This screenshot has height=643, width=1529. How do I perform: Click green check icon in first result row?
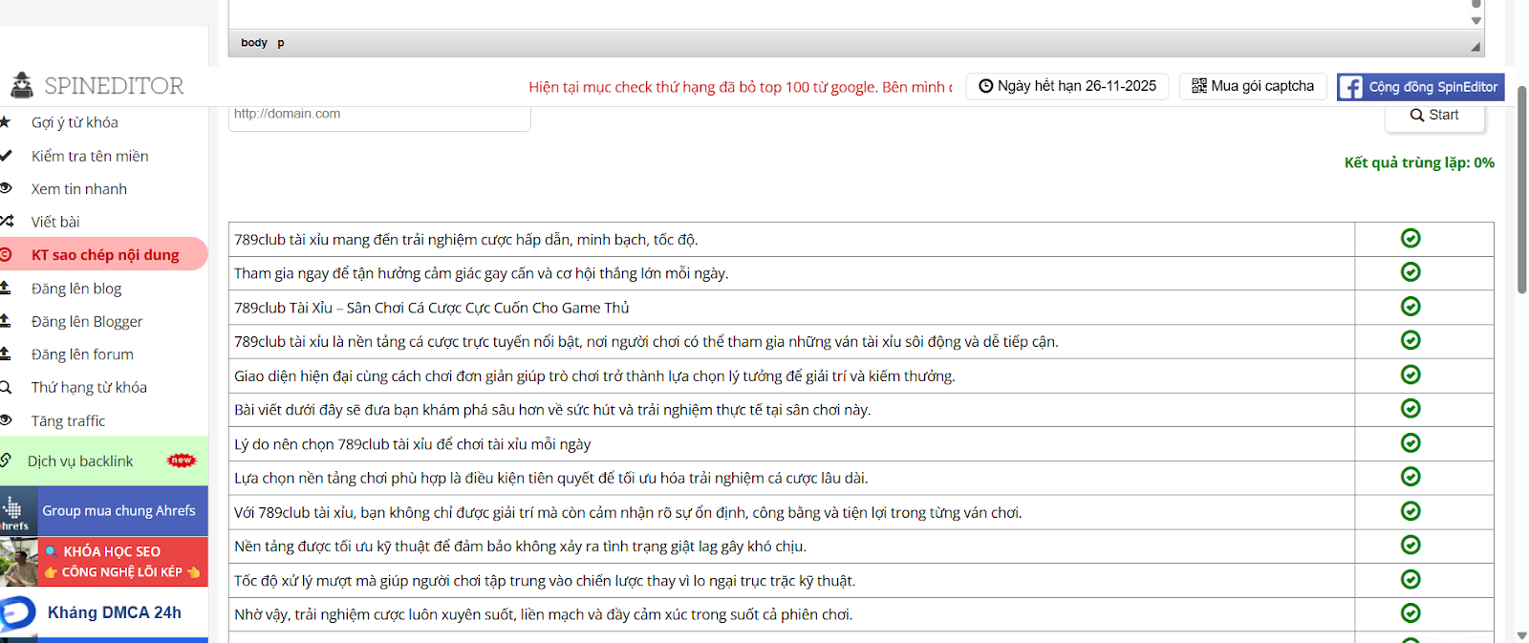tap(1411, 238)
